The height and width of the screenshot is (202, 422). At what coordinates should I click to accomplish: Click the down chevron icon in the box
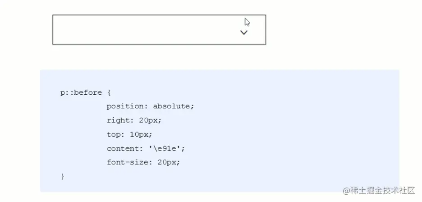(x=244, y=32)
